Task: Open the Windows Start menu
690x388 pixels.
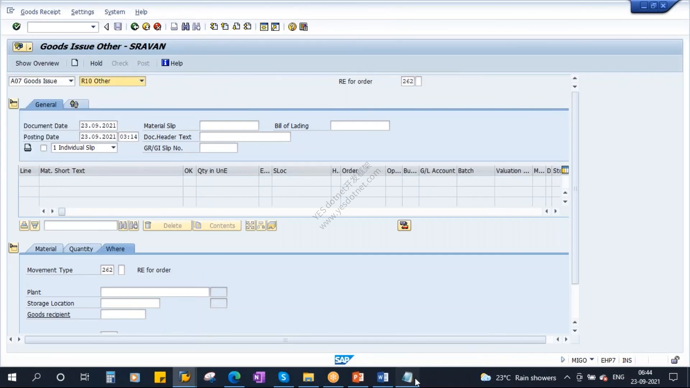Action: 12,377
